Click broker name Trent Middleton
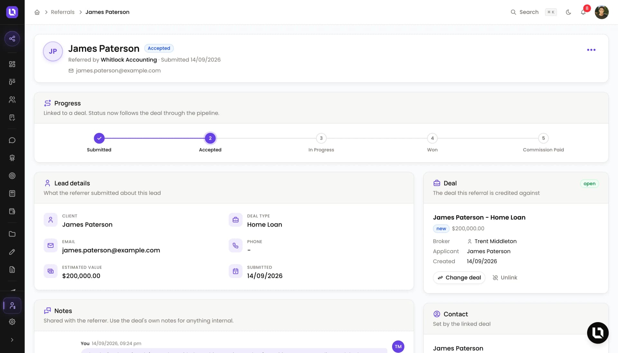The height and width of the screenshot is (353, 618). click(495, 241)
